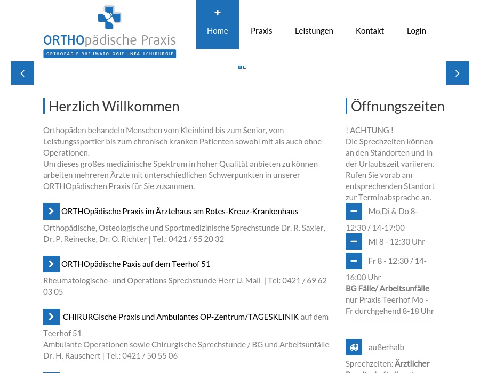Switch to the Praxis tab
Image resolution: width=480 pixels, height=373 pixels.
pos(261,30)
